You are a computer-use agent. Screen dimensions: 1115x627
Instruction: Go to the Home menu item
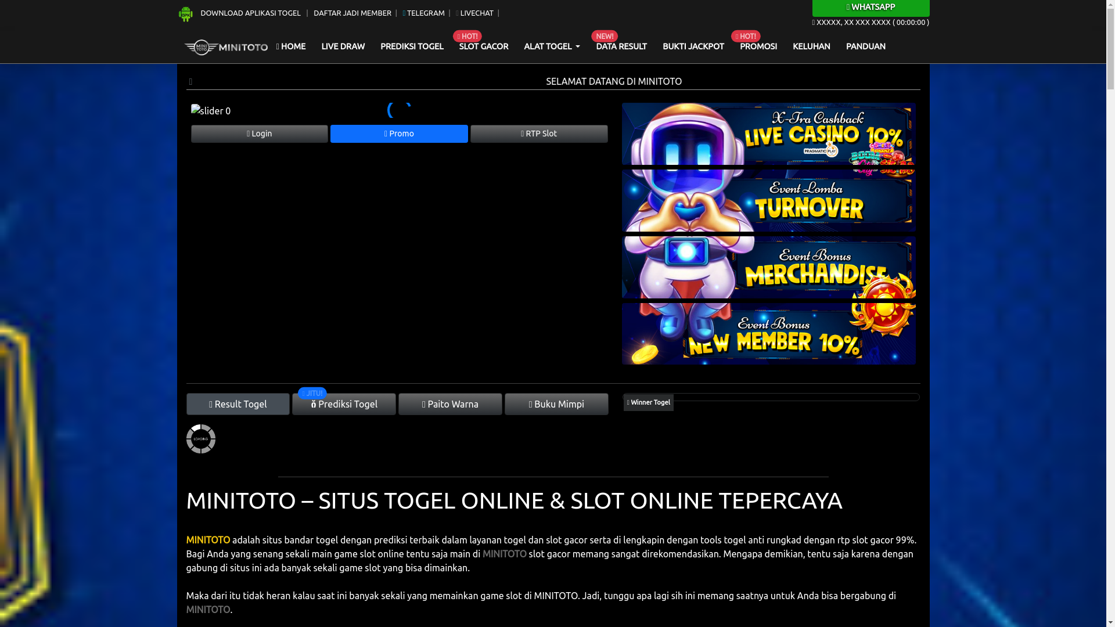291,46
